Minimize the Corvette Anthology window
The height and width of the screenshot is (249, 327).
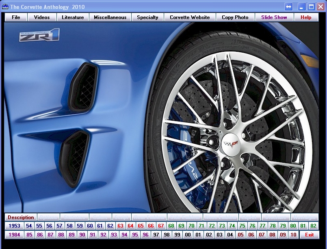pos(301,7)
